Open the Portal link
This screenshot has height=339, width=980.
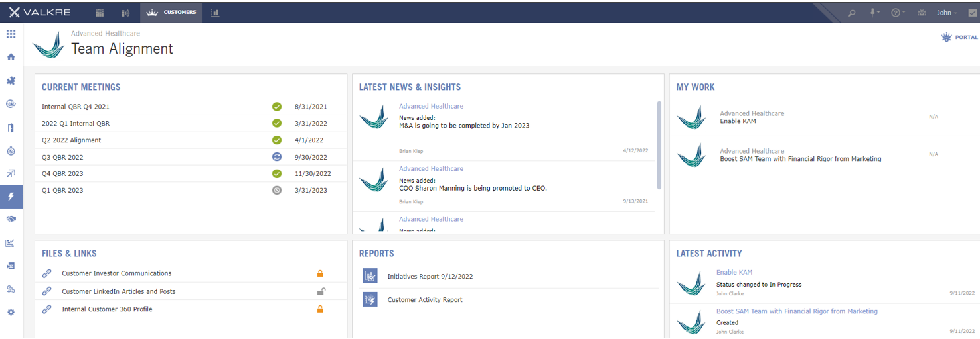tap(959, 38)
